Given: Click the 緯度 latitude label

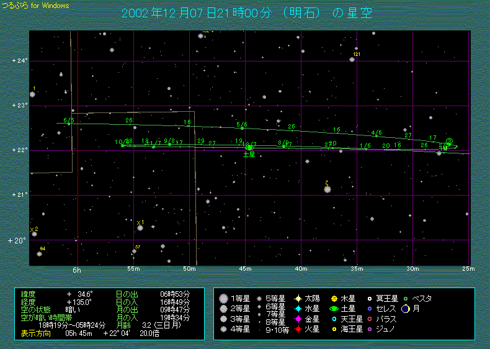Looking at the screenshot, I should click(29, 294).
